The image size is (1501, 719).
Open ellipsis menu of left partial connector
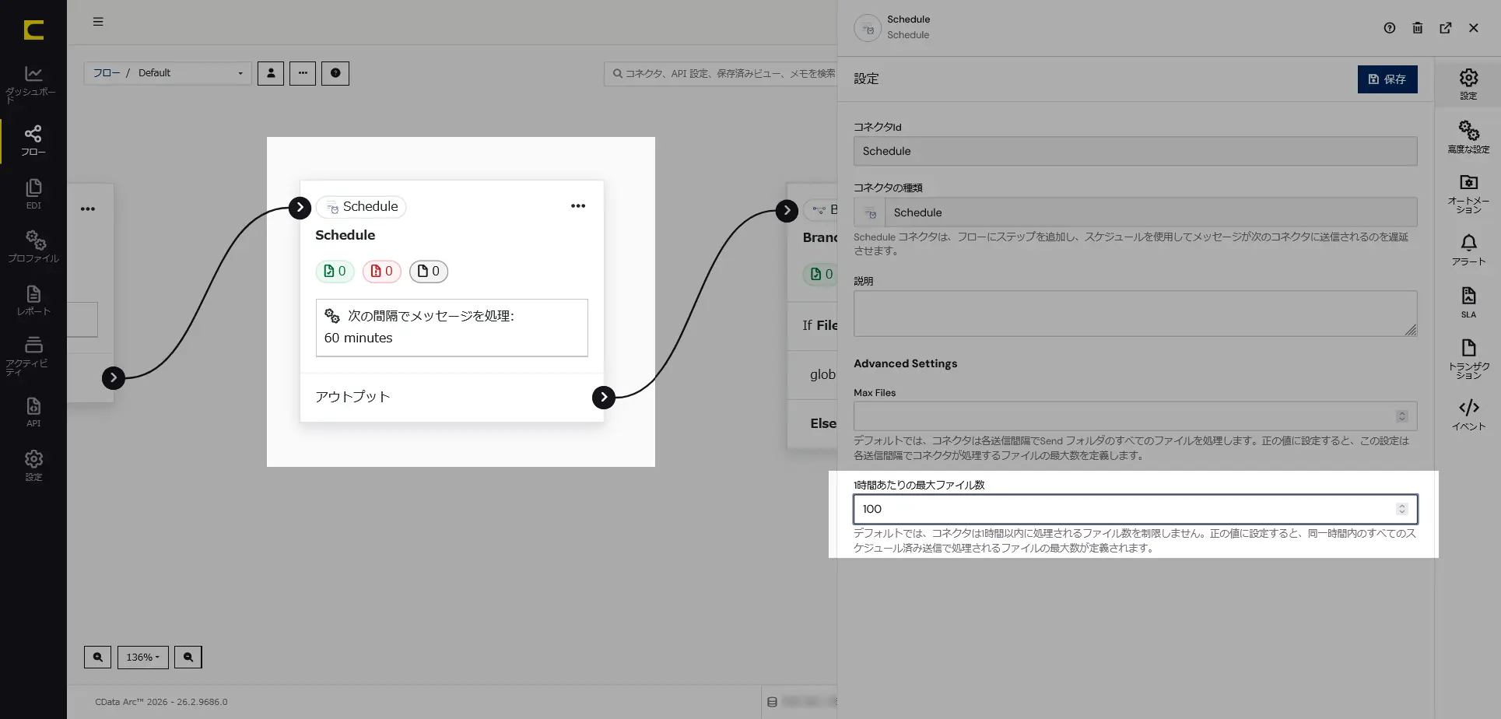88,209
